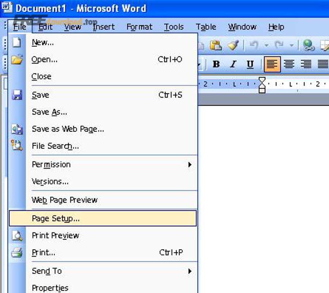Select Save As... menu entry

(x=103, y=112)
